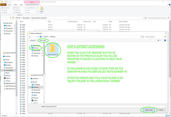Open Music in the Explorer sidebar
This screenshot has width=171, height=117.
[x=7, y=73]
